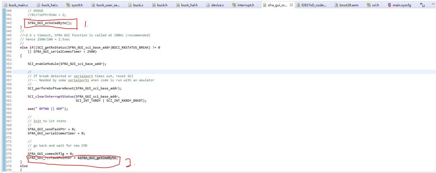Click the SCI_enableModule call line
This screenshot has height=173, width=436.
click(x=67, y=64)
